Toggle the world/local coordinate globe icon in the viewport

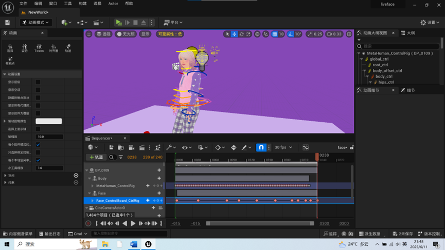[257, 34]
